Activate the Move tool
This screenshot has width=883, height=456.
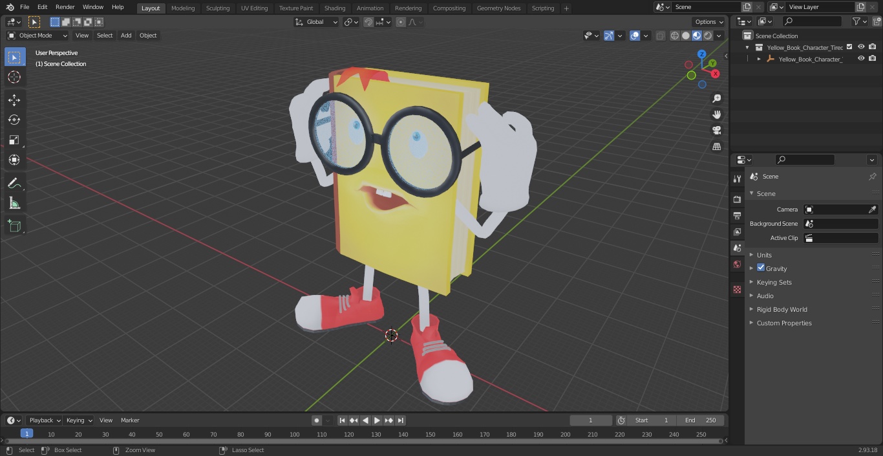(x=14, y=100)
